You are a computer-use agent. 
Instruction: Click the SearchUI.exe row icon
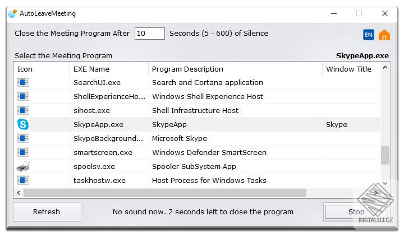coord(23,83)
